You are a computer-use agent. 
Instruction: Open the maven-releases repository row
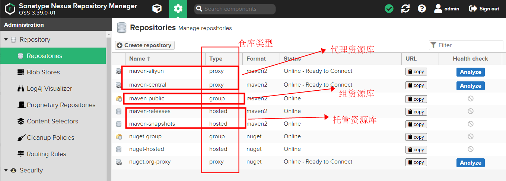[x=309, y=111]
